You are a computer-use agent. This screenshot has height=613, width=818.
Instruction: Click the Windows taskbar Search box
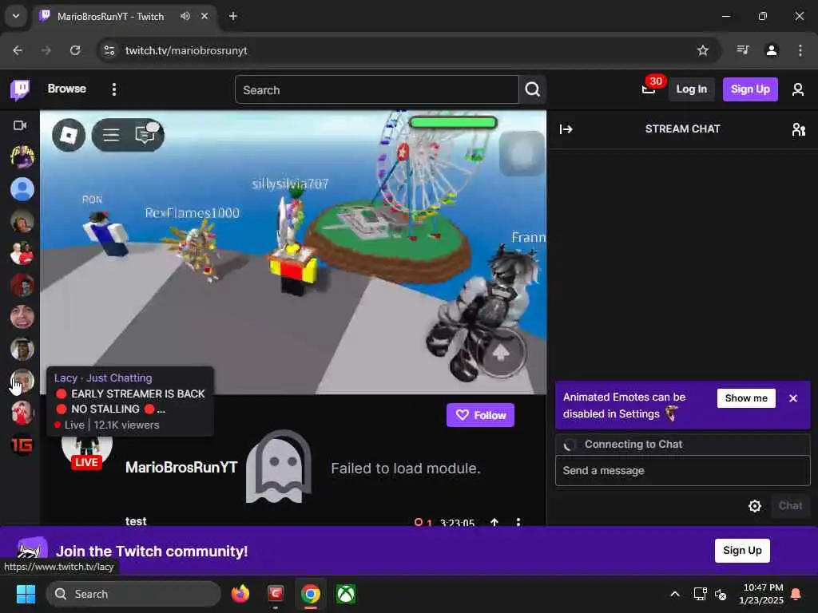(134, 594)
